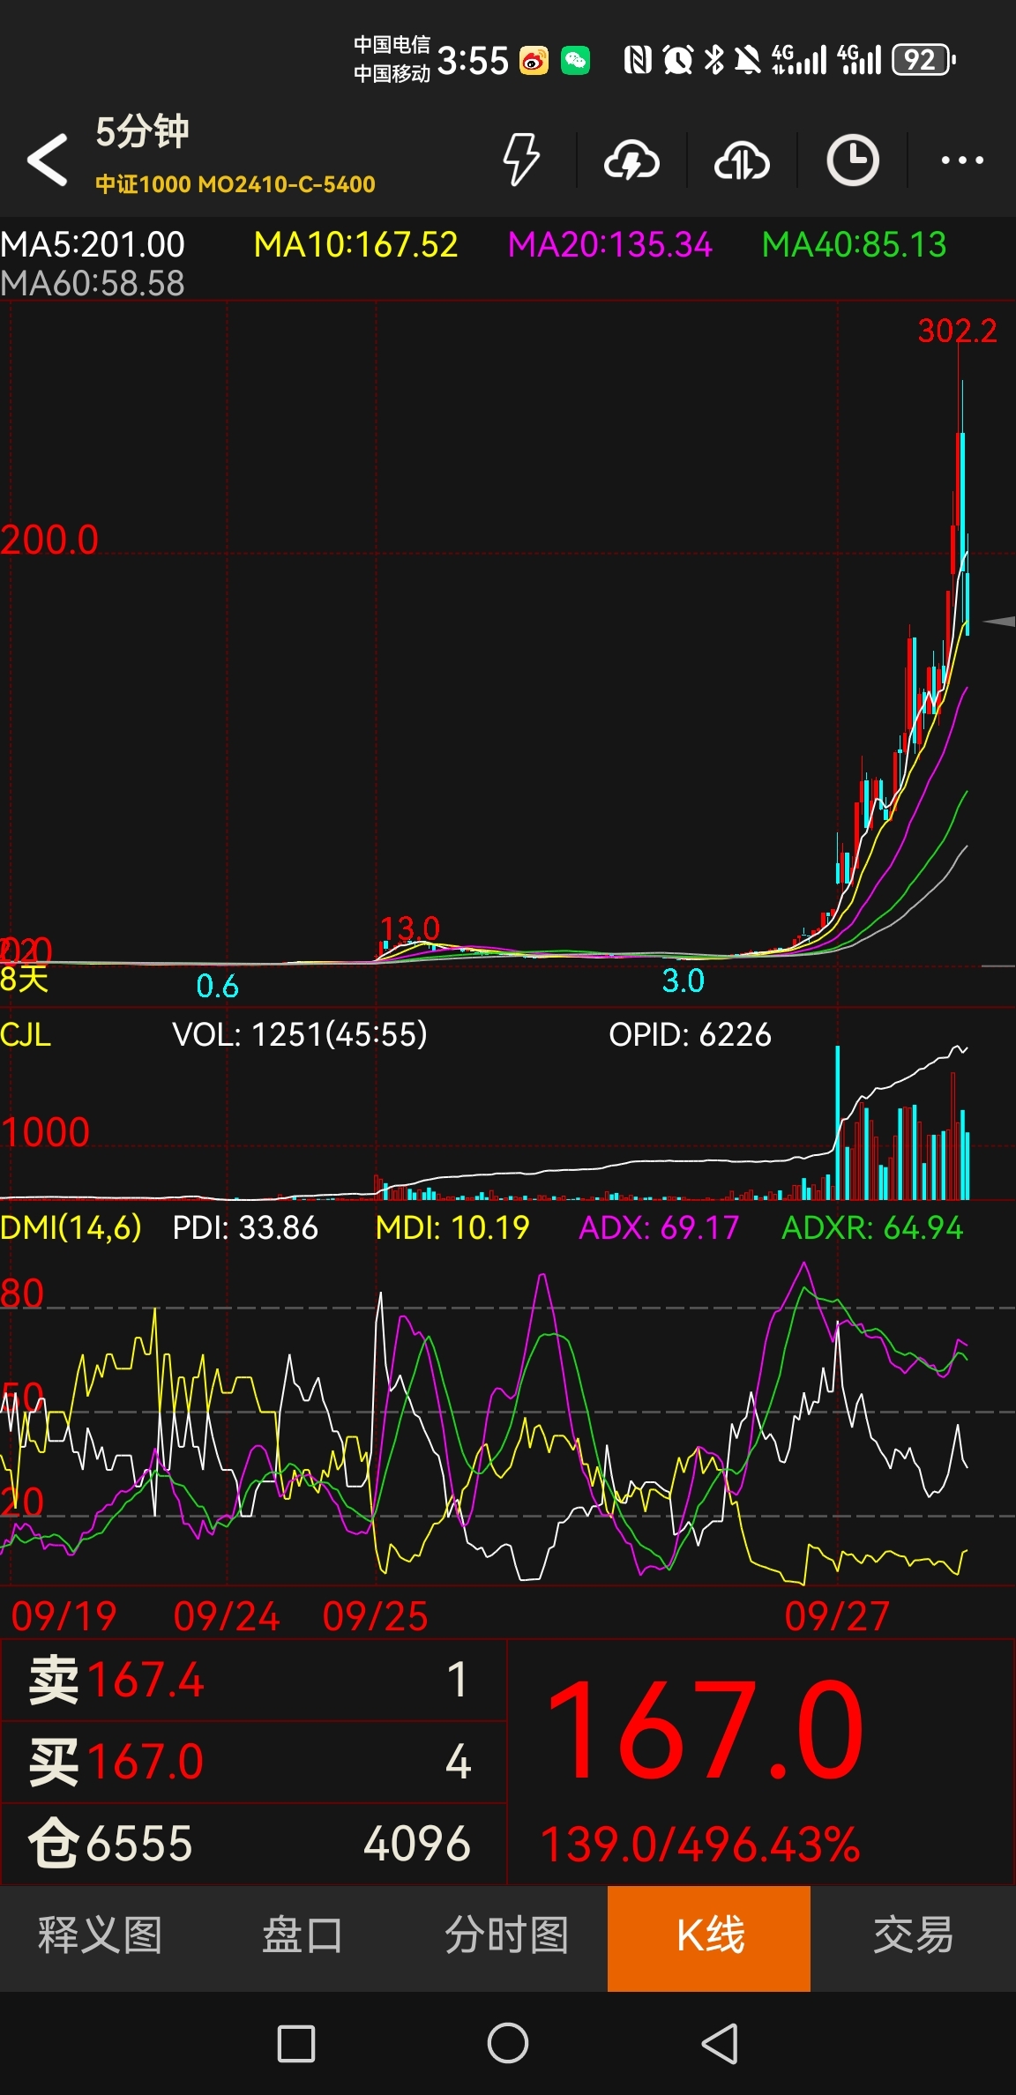Open the clock period icon

pyautogui.click(x=852, y=160)
